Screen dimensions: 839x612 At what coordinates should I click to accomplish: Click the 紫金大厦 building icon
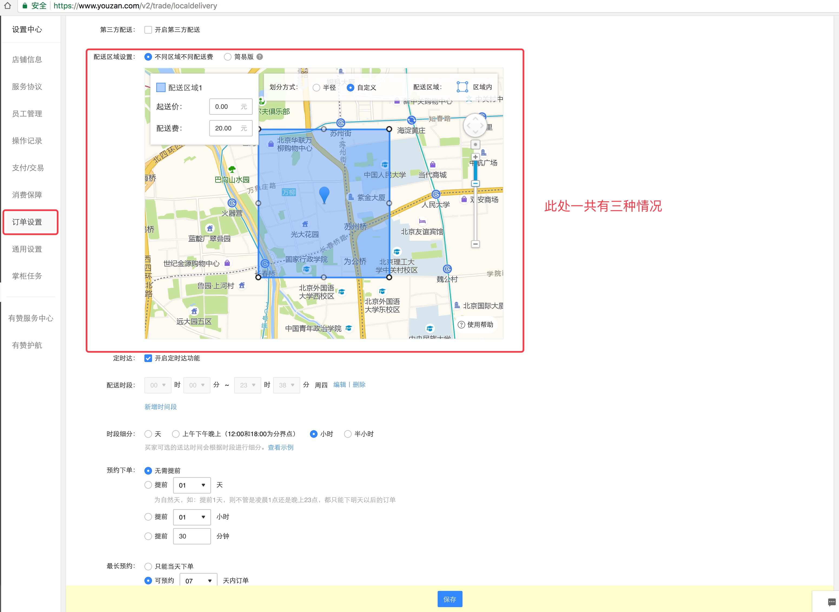[x=351, y=197]
